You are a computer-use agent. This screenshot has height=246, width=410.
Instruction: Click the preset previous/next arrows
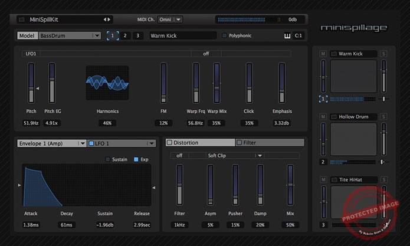click(107, 19)
